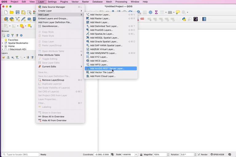The height and width of the screenshot is (157, 236).
Task: Enable Browser panel properties info icon
Action: coord(22,36)
